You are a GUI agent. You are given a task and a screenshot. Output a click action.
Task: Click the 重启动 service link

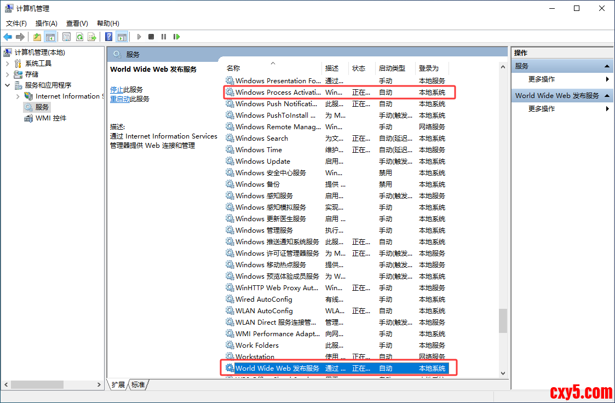pos(120,99)
